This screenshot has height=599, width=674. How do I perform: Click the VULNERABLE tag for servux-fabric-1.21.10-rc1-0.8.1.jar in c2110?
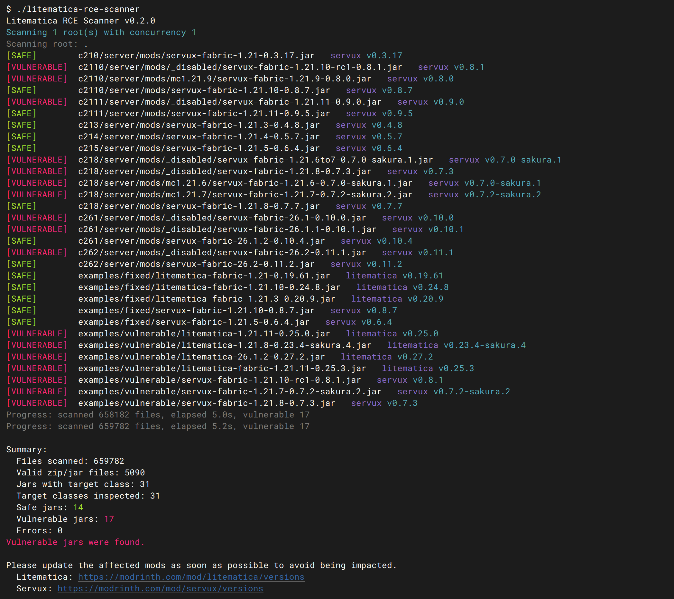(37, 67)
